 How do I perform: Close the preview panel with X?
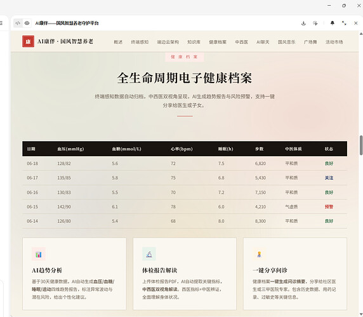pyautogui.click(x=356, y=23)
